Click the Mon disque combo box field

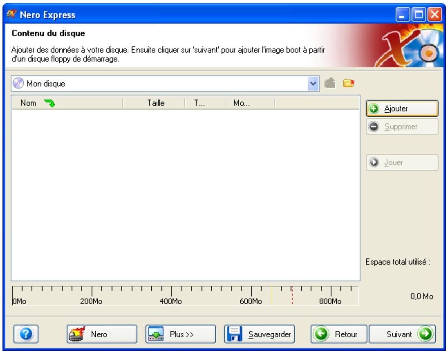165,84
